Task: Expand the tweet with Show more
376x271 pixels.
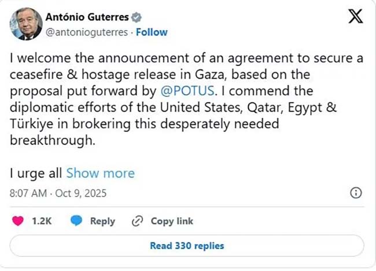Action: (x=100, y=173)
